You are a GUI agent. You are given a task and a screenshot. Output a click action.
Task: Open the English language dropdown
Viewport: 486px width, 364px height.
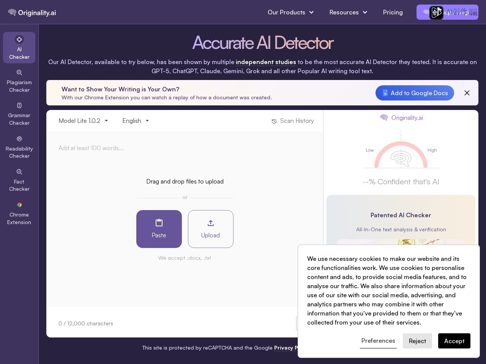click(x=136, y=121)
